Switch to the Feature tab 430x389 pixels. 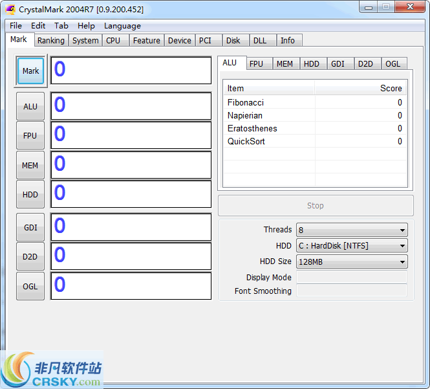pos(146,40)
